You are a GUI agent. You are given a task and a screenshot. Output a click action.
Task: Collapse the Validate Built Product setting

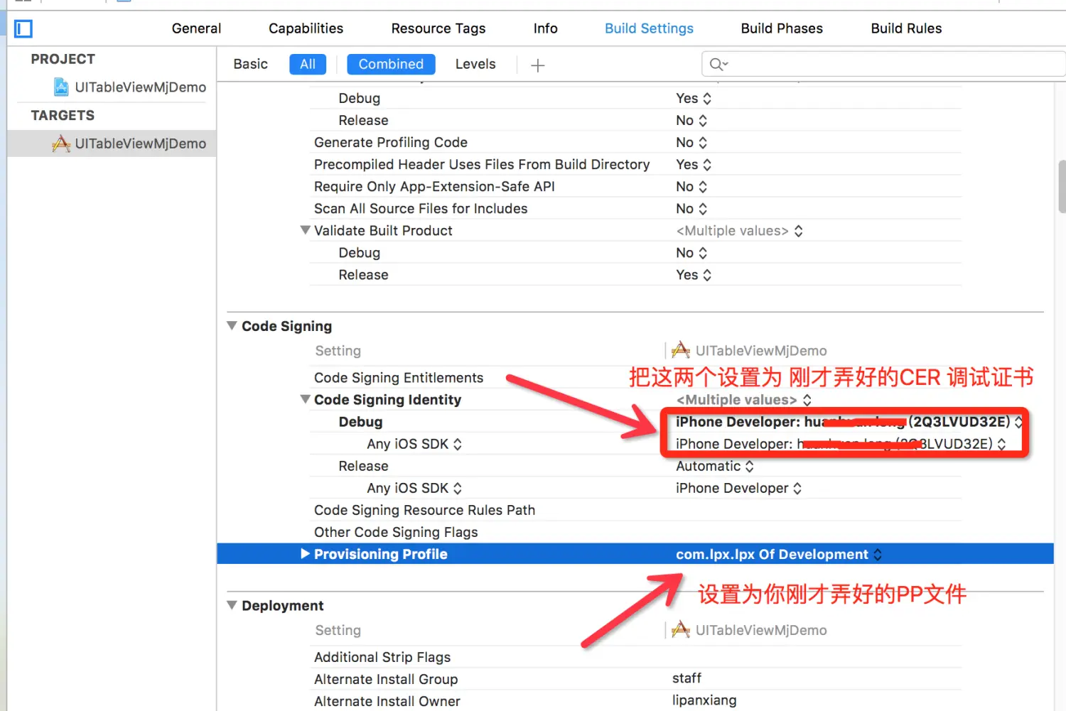click(x=305, y=230)
